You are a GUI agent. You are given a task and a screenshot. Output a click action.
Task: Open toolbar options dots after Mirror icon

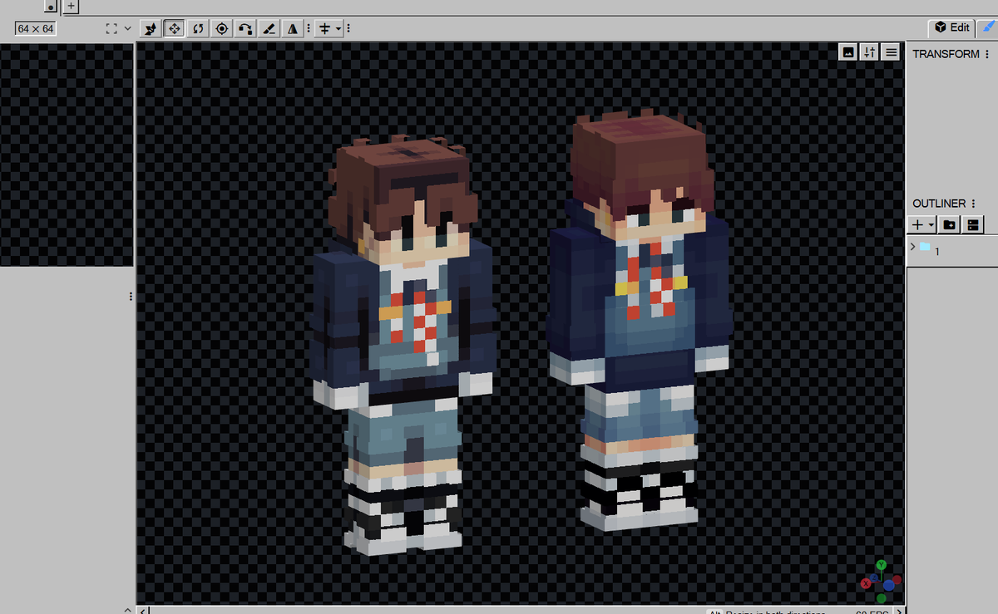tap(309, 28)
